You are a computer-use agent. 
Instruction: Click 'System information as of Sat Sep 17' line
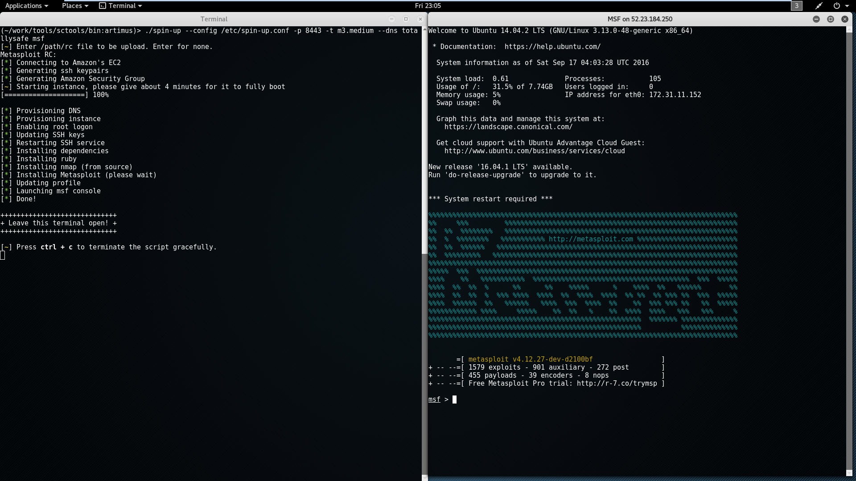click(x=543, y=63)
